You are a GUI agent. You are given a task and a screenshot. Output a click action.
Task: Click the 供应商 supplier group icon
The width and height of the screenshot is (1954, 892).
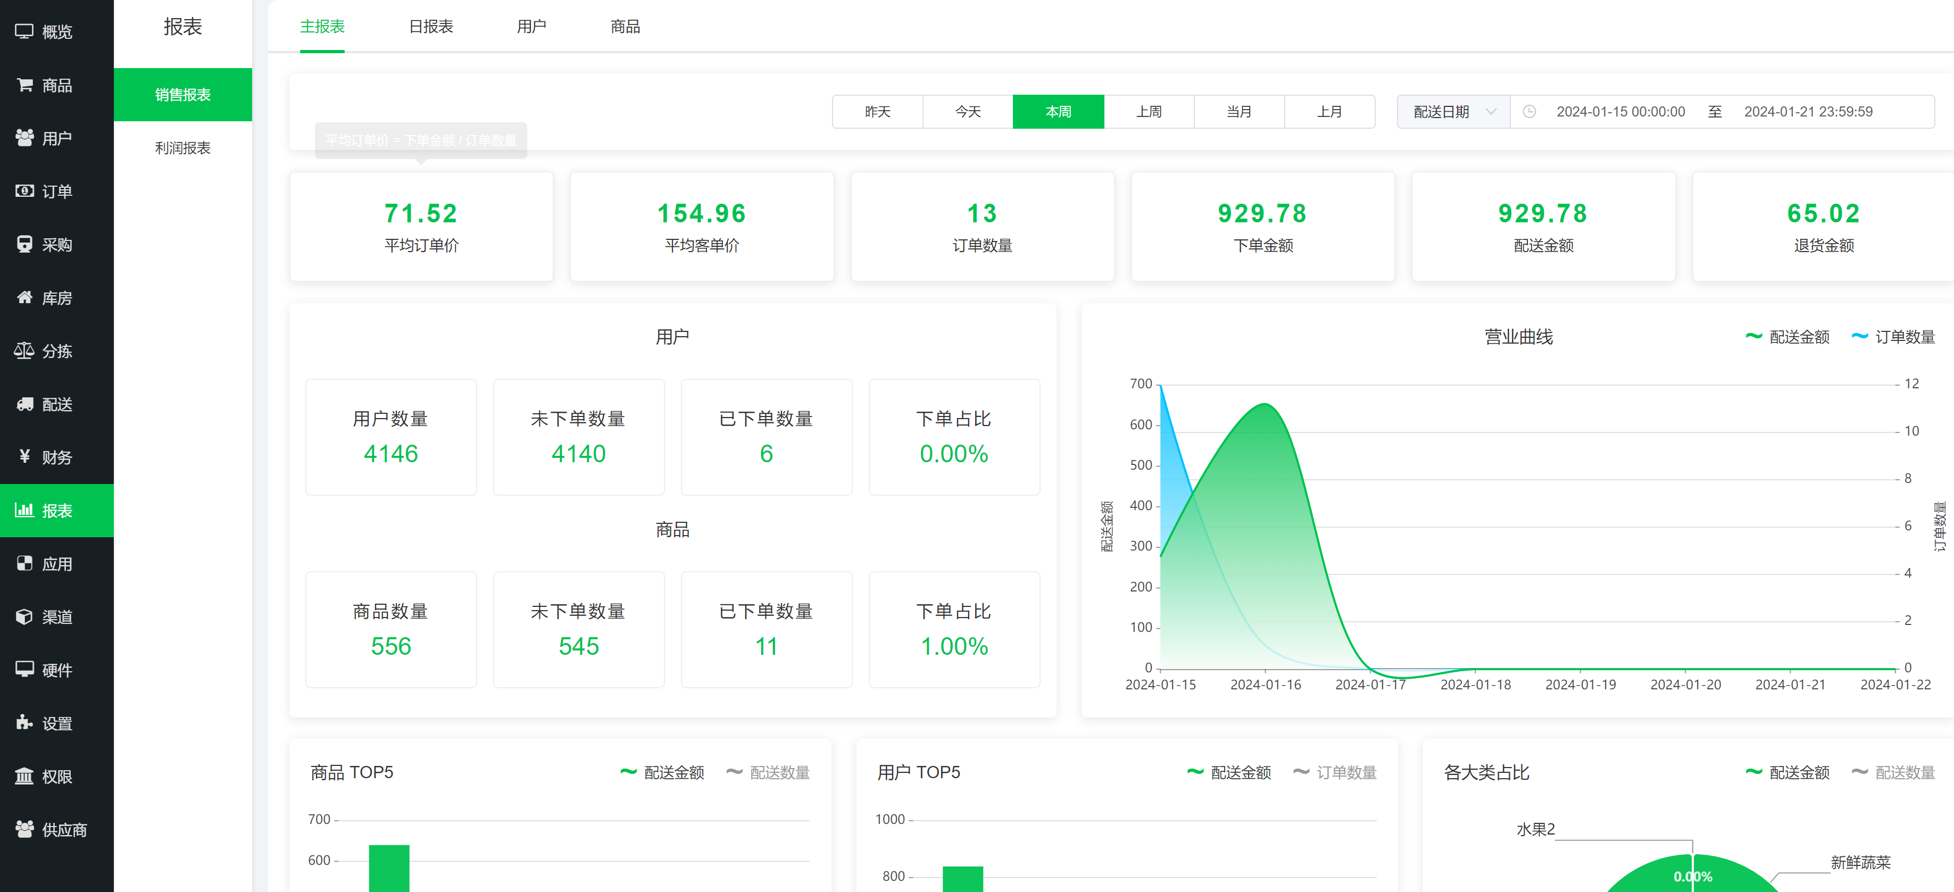(24, 829)
